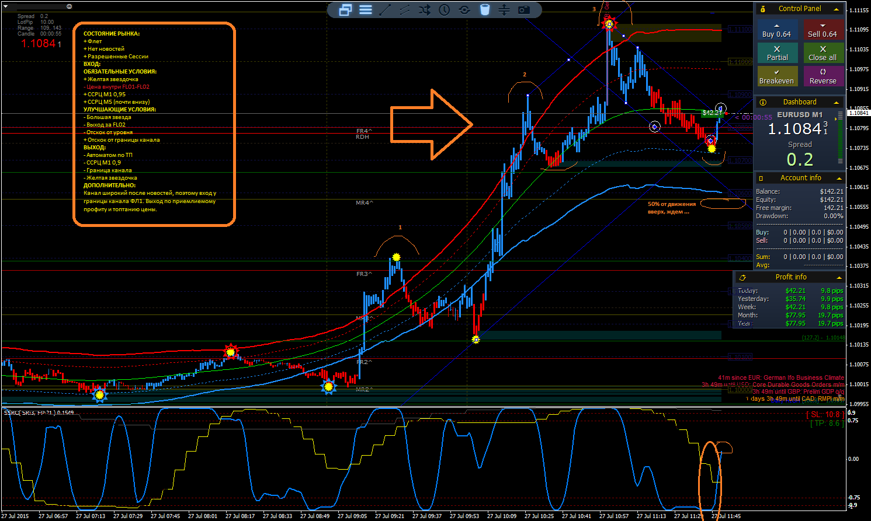Click the RDH level label
Viewport: 871px width, 521px height.
(362, 137)
